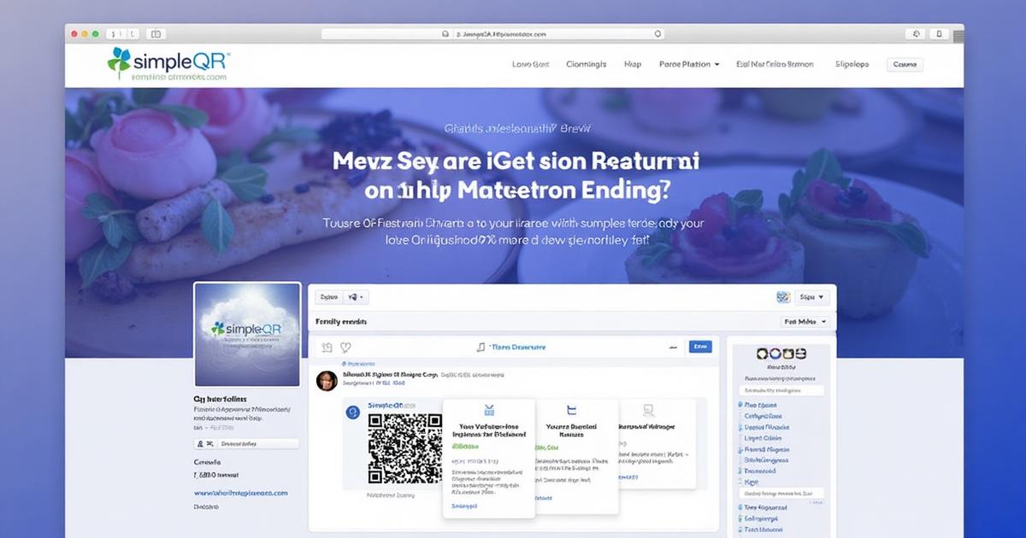Click the browser sidebar toggle icon
The width and height of the screenshot is (1026, 538).
click(x=156, y=34)
